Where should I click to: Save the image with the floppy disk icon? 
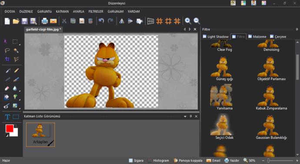click(25, 21)
